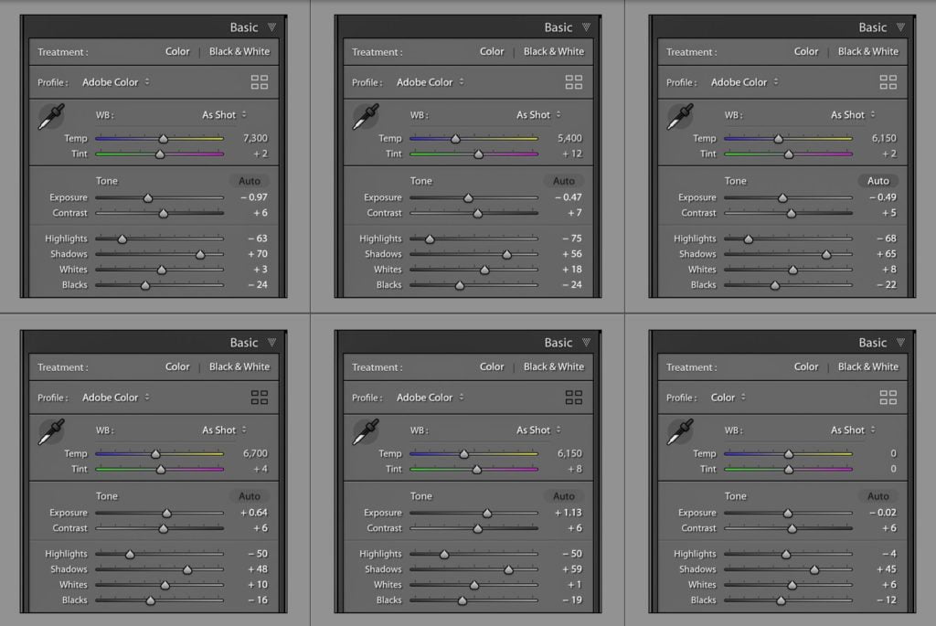Viewport: 936px width, 626px height.
Task: Choose Black & White treatment in Profile Color panel
Action: tap(868, 366)
